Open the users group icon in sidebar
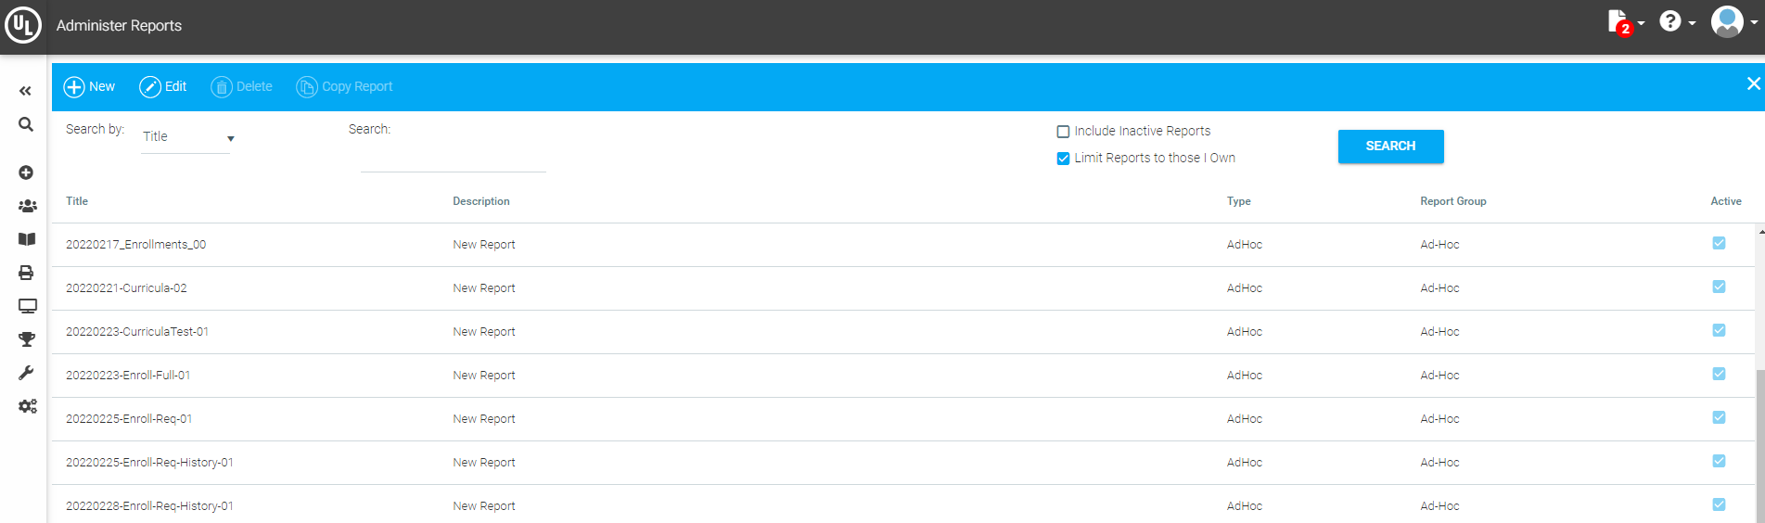 click(27, 206)
